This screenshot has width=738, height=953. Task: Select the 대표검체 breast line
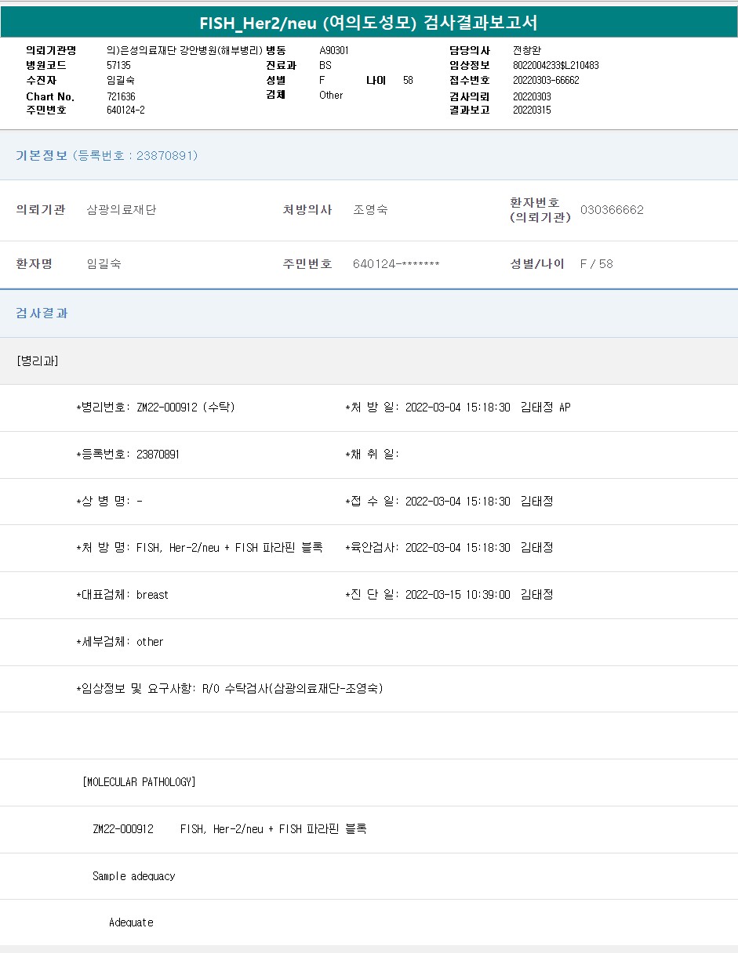(122, 595)
